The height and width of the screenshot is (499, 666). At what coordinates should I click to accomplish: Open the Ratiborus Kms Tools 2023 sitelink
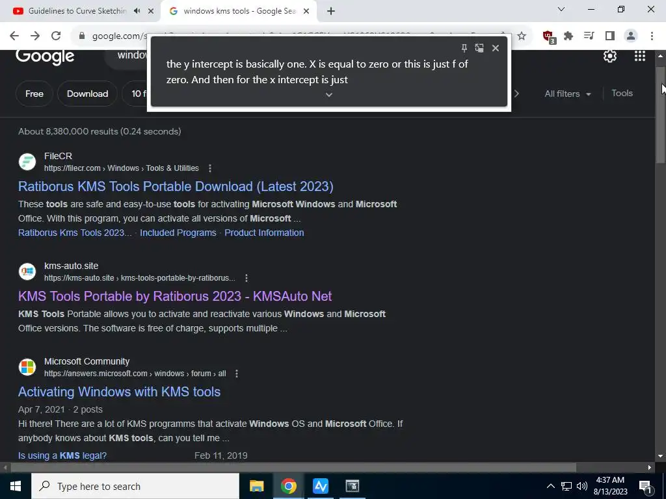coord(75,233)
